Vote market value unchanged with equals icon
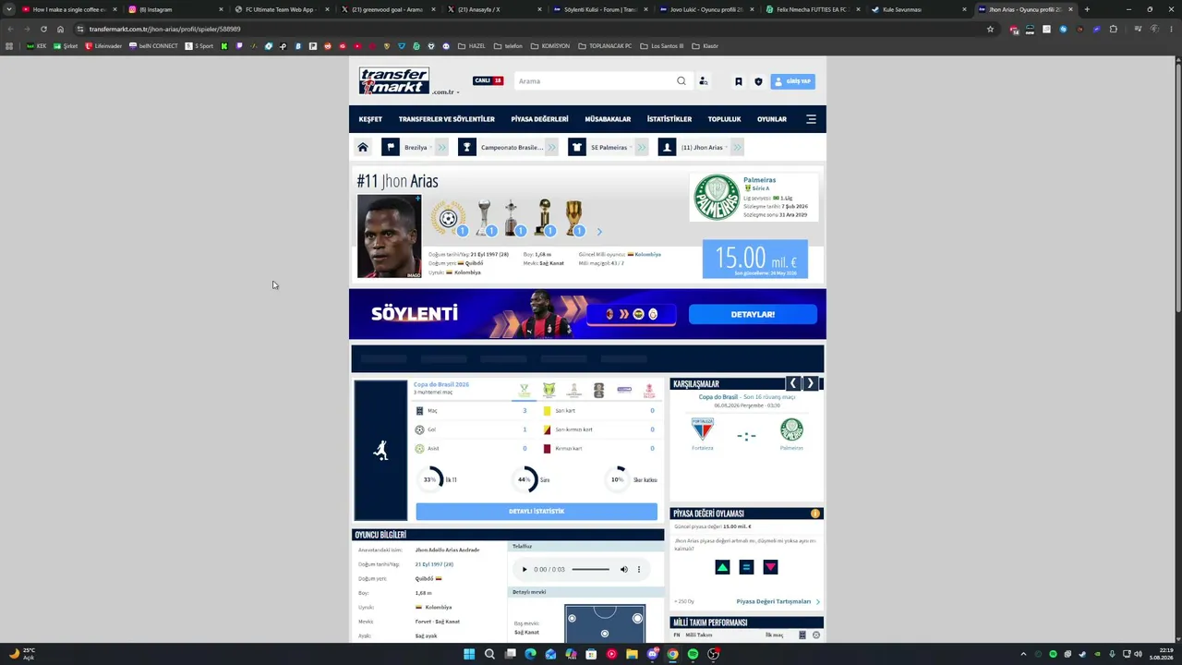This screenshot has width=1182, height=665. click(746, 567)
